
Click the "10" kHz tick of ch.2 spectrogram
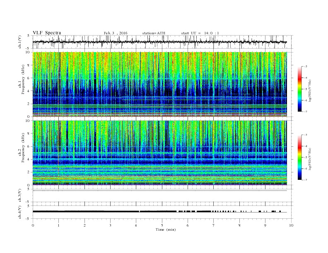pyautogui.click(x=28, y=121)
